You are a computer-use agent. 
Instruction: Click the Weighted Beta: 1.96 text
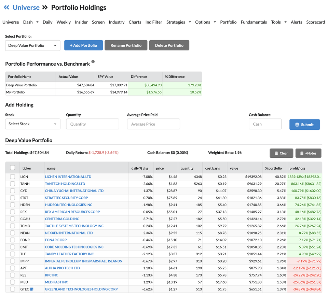[225, 153]
